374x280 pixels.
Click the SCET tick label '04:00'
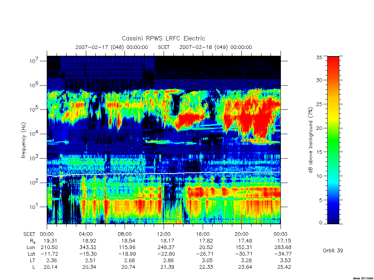coord(85,234)
